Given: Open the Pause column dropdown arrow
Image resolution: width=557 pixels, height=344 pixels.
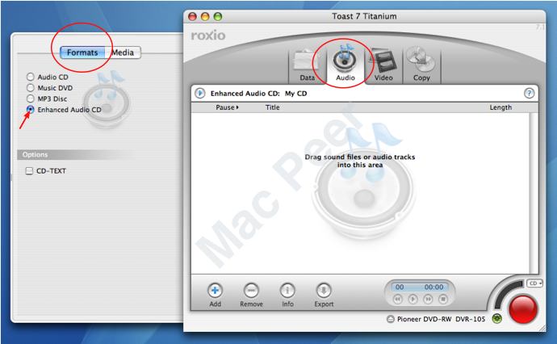Looking at the screenshot, I should point(237,107).
